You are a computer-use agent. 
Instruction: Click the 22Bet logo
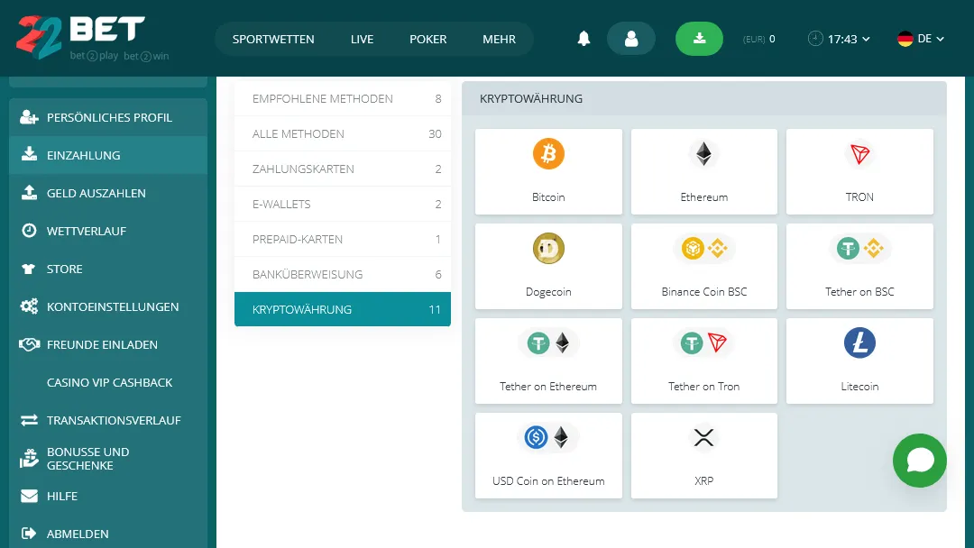(81, 38)
